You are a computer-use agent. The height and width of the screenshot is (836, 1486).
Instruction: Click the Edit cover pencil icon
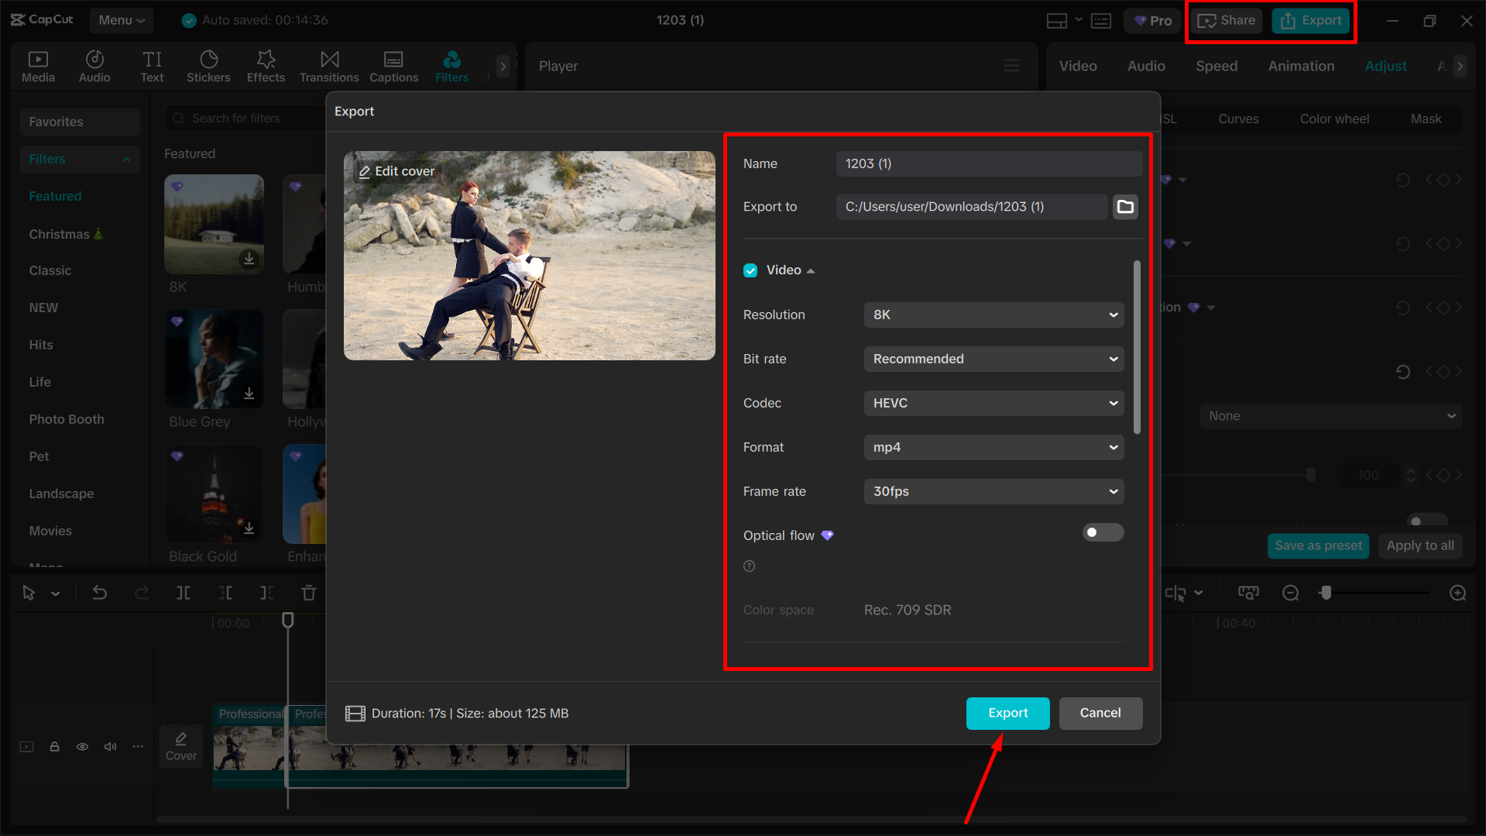tap(365, 170)
